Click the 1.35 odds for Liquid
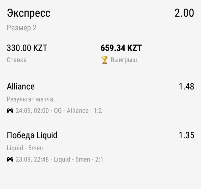 (x=186, y=135)
